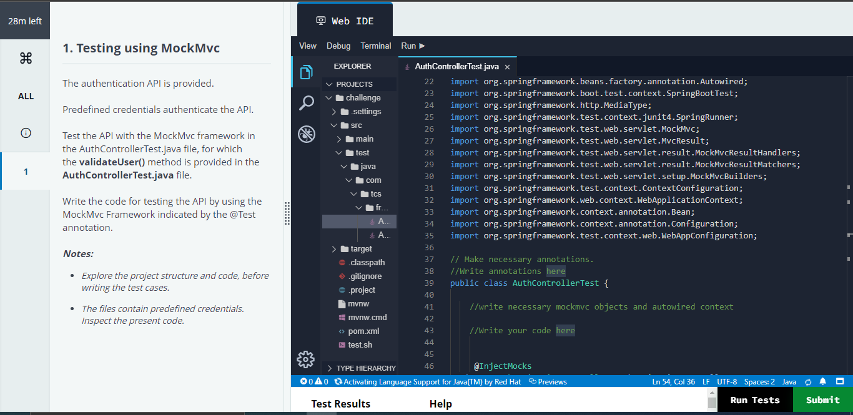Screen dimensions: 853x415
Task: Click the Web IDE monitor icon
Action: pyautogui.click(x=321, y=21)
